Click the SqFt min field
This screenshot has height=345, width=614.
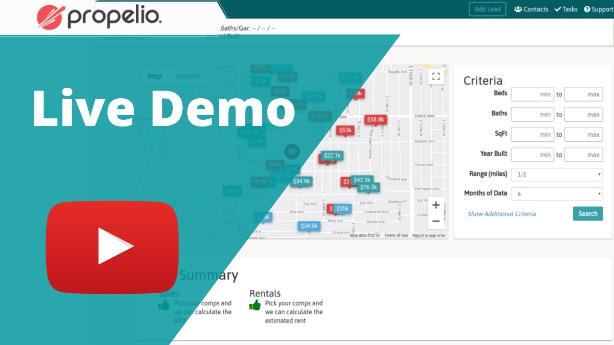click(532, 135)
